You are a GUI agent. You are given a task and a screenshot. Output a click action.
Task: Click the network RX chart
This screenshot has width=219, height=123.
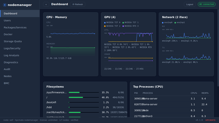pyautogui.click(x=186, y=33)
